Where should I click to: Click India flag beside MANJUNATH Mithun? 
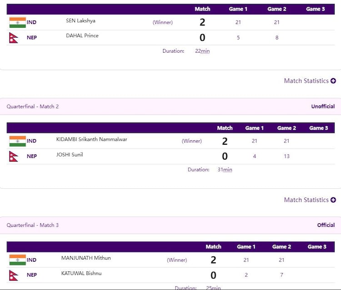[x=18, y=260]
